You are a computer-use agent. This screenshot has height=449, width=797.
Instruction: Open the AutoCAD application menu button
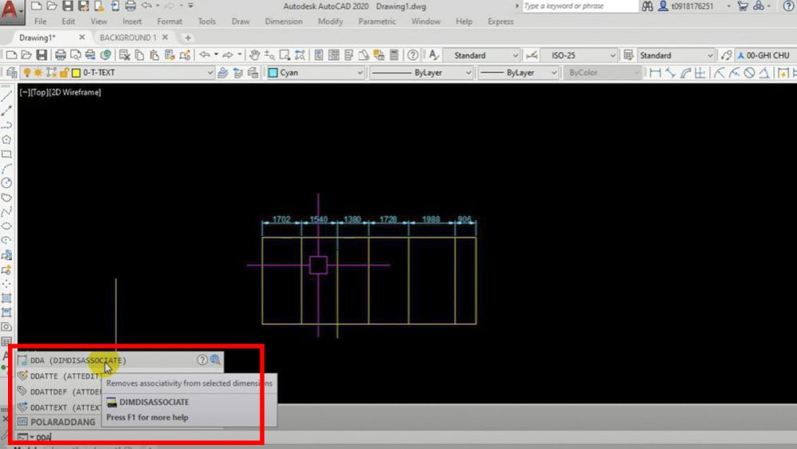(11, 11)
